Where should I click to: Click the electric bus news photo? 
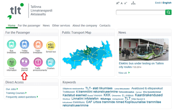point(144,50)
